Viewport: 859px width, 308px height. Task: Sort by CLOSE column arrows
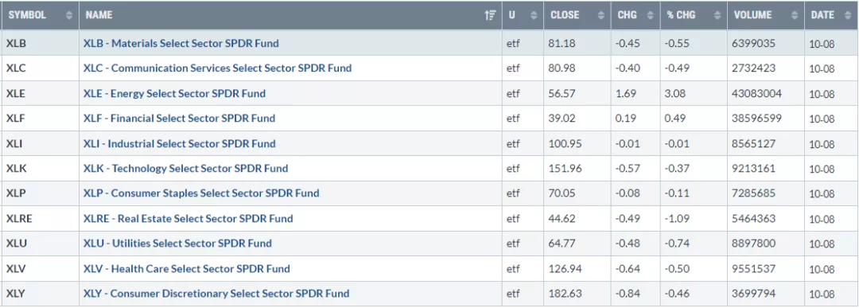[601, 15]
